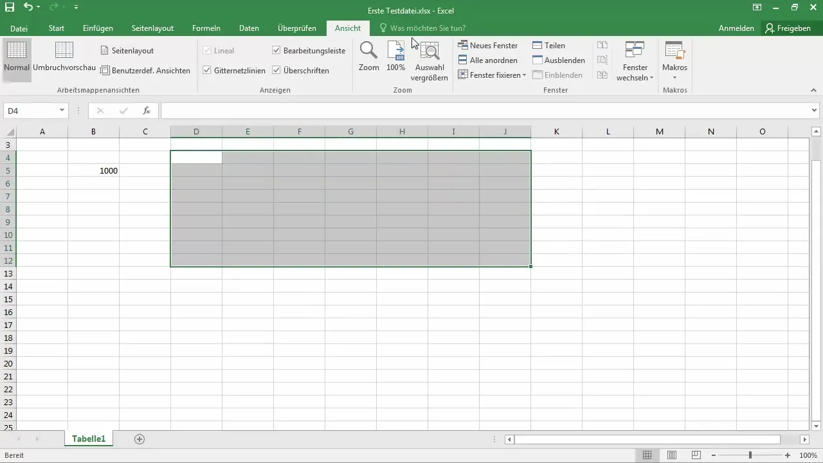Reset zoom to 100% in the ribbon
The height and width of the screenshot is (463, 823).
[396, 57]
